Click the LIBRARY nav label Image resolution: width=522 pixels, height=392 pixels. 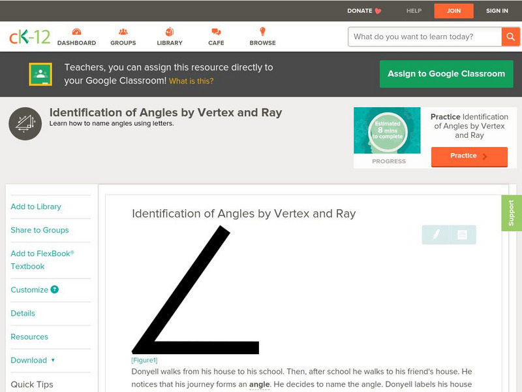(x=170, y=43)
